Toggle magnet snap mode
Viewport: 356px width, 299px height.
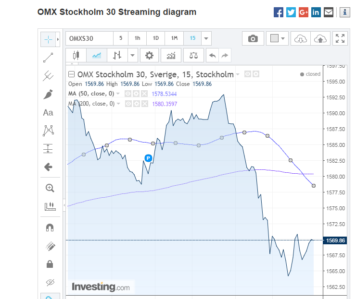[x=50, y=227]
